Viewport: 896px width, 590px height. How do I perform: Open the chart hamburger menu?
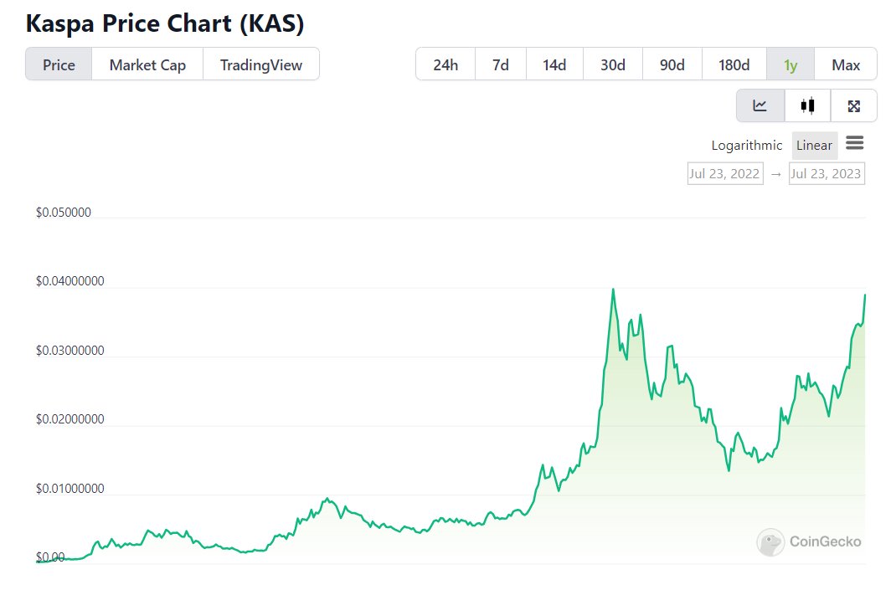point(855,143)
